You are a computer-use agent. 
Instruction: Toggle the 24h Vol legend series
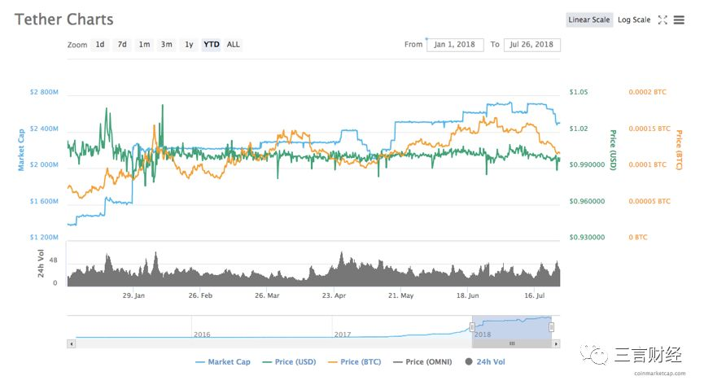[485, 361]
